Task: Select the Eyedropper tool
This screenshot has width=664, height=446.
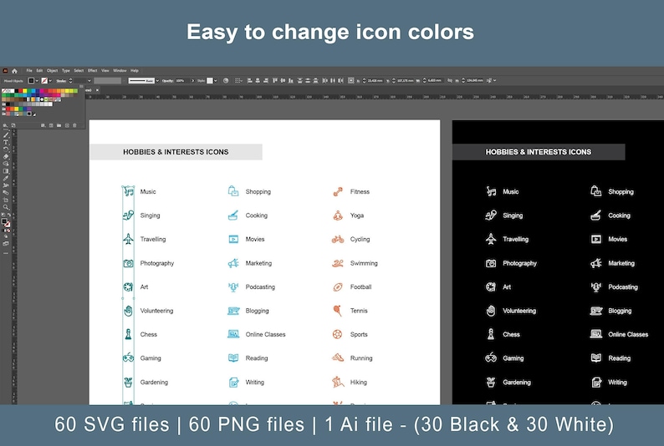Action: (x=6, y=178)
